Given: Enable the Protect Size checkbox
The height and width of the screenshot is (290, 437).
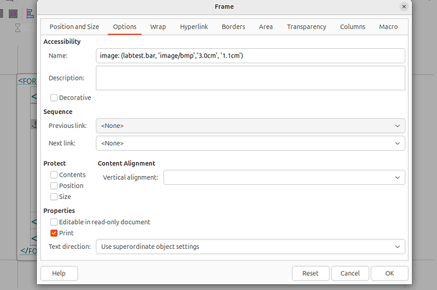Looking at the screenshot, I should [54, 196].
